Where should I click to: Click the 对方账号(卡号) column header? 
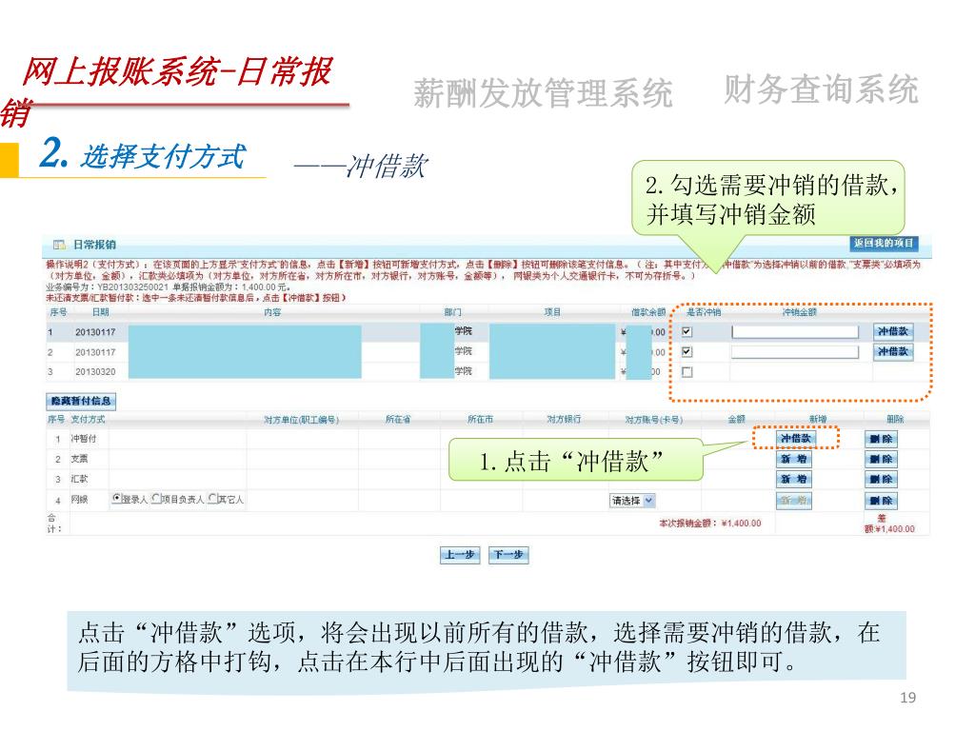click(653, 420)
